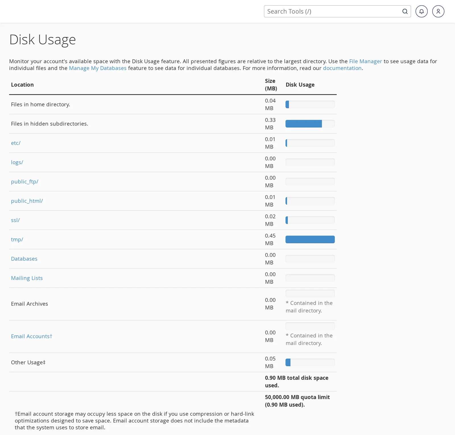Click the 0.04 MB size value
This screenshot has height=435, width=455.
coord(270,104)
